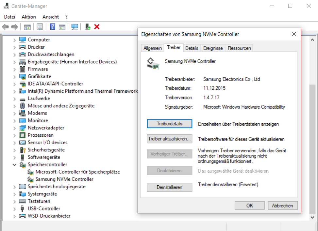Confirm the dialog with OK
Viewport: 318px width, 231px height.
250,206
